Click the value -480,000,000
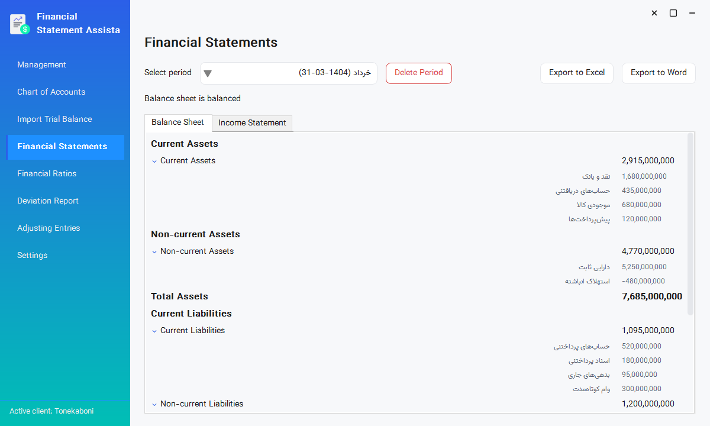Image resolution: width=710 pixels, height=426 pixels. (x=643, y=281)
